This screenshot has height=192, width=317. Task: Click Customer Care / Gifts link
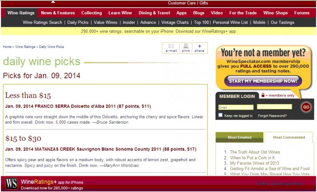[188, 3]
